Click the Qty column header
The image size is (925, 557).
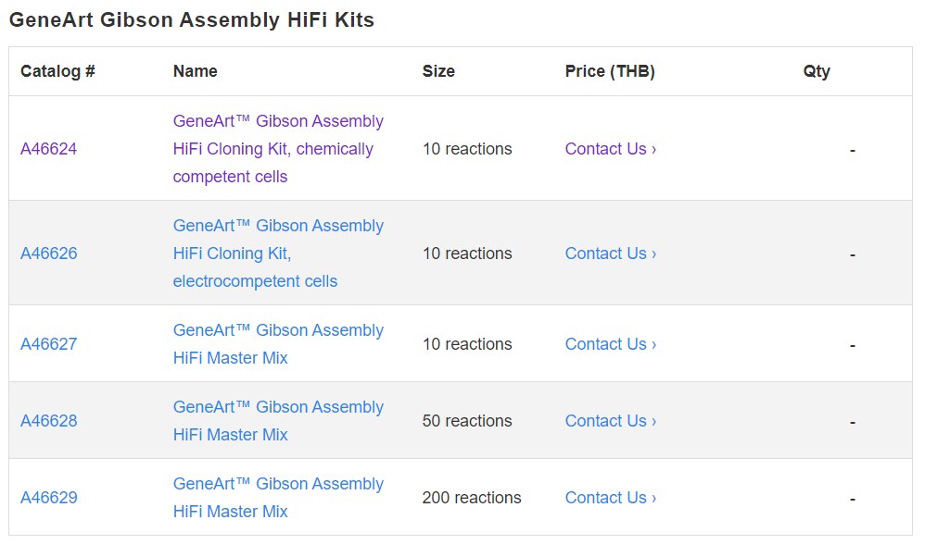tap(817, 71)
